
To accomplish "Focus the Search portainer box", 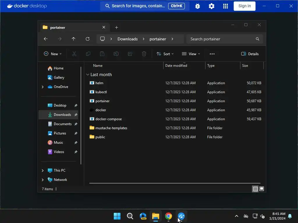I will click(224, 39).
